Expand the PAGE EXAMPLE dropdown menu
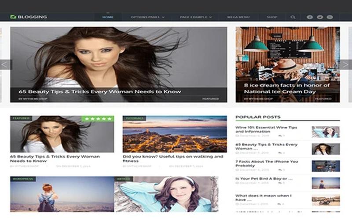 pyautogui.click(x=196, y=17)
